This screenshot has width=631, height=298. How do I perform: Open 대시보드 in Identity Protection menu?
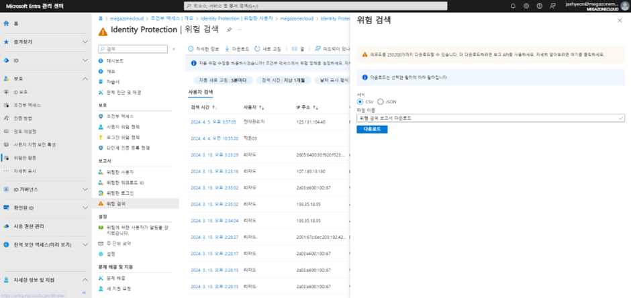115,60
